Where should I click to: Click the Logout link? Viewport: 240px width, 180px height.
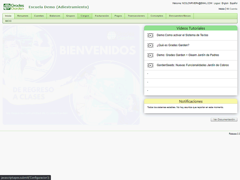[217, 3]
